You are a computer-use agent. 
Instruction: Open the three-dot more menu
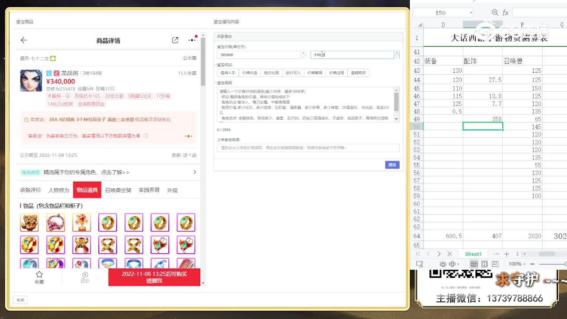coord(192,40)
